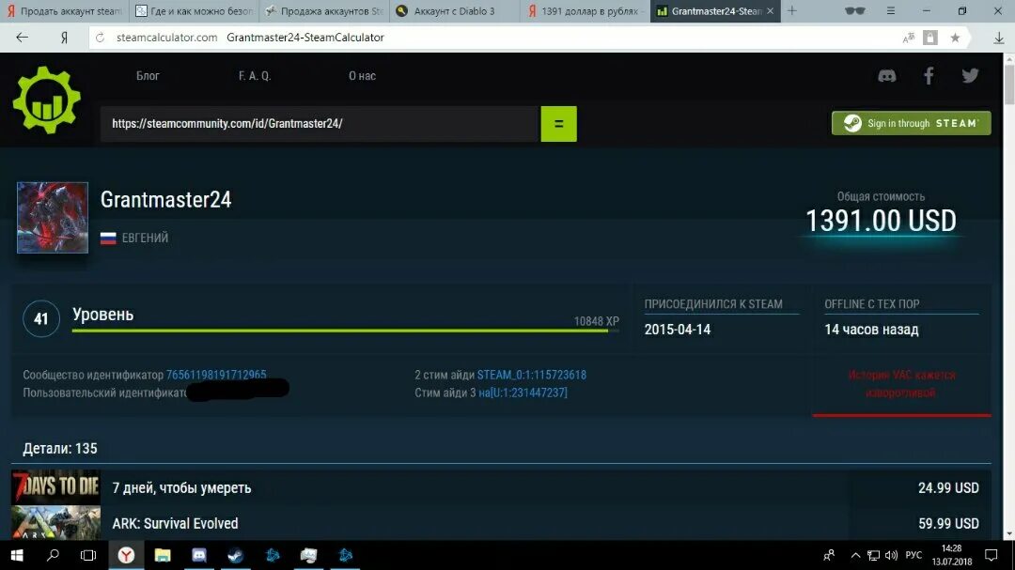Click the "ARK: Survival Evolved" title text
The image size is (1015, 570).
175,523
